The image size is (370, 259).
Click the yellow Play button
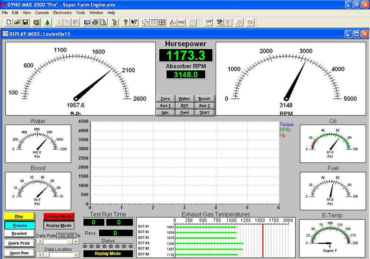[19, 216]
